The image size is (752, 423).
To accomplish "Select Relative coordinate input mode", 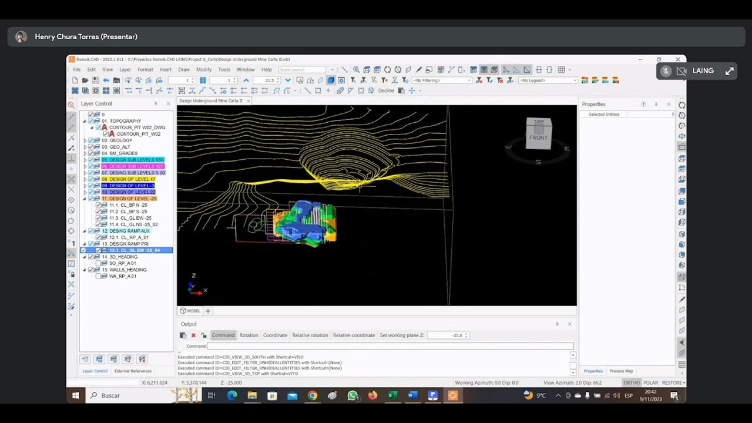I will coord(354,335).
